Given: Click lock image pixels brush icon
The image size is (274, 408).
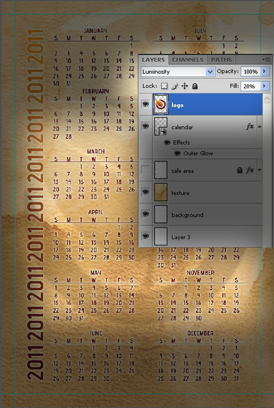Looking at the screenshot, I should coord(175,86).
